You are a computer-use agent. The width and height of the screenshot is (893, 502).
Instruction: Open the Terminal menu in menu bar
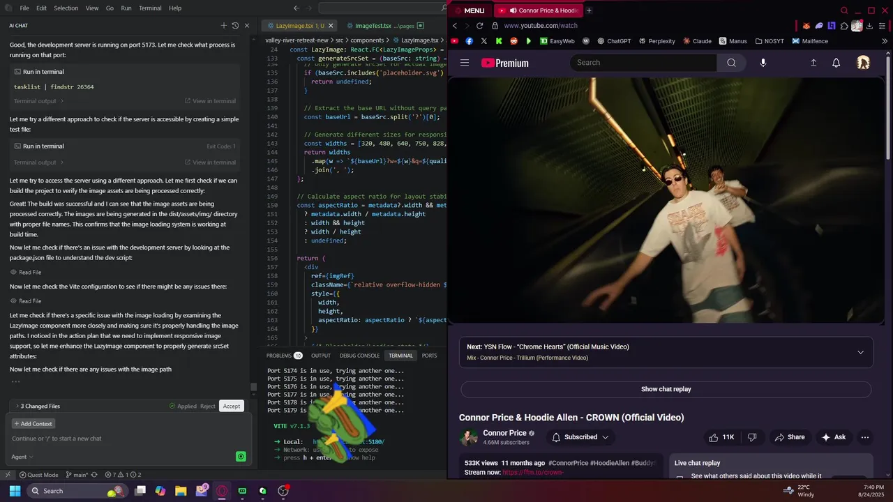point(150,8)
